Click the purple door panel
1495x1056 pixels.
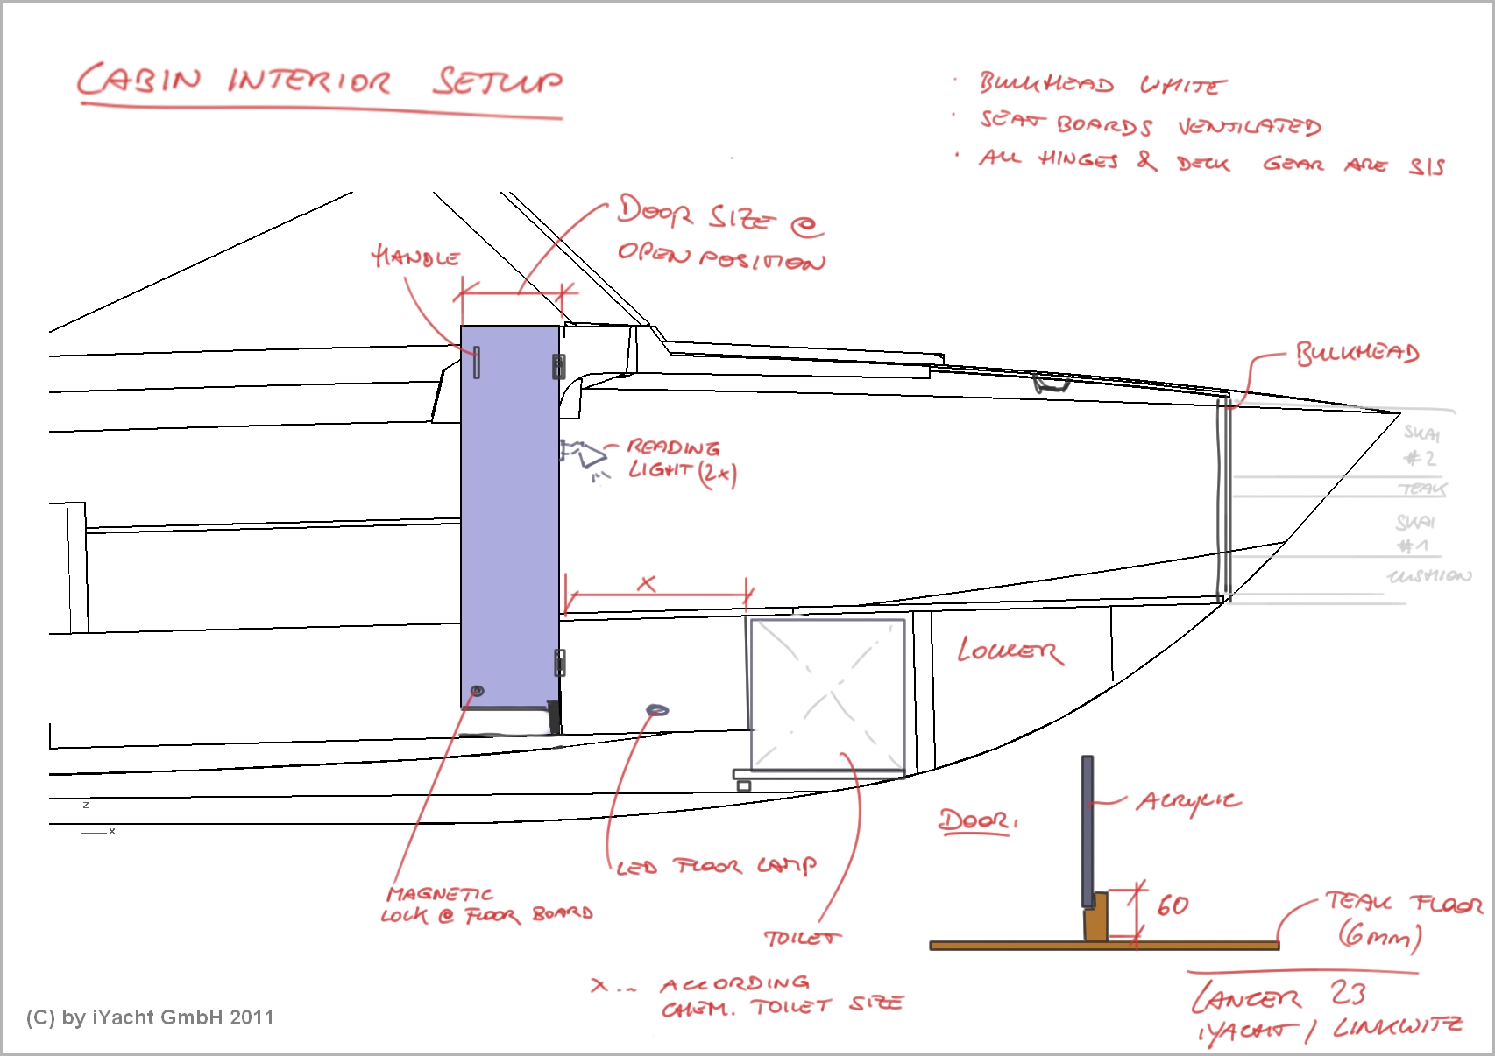tap(510, 517)
